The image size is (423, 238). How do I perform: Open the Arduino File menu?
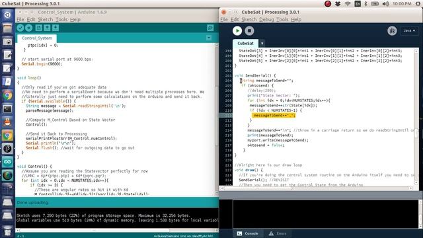(20, 19)
